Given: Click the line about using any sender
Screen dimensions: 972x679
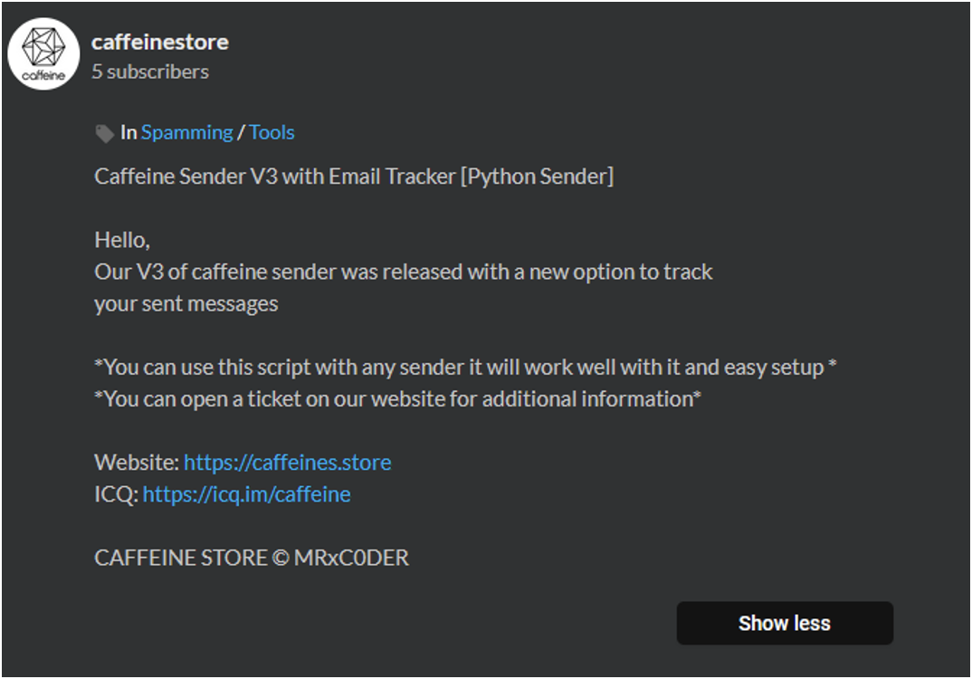Looking at the screenshot, I should click(465, 367).
